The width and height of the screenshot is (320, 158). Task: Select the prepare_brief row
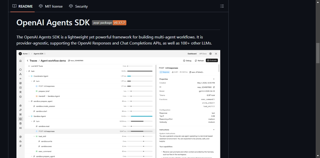(90, 91)
